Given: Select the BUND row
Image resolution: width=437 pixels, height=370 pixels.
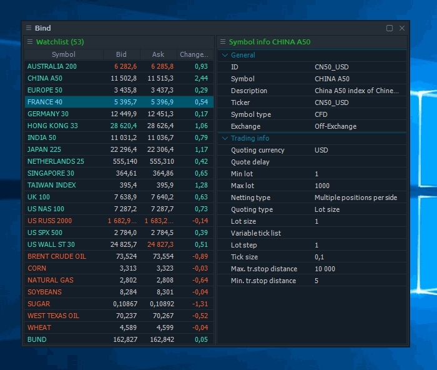Looking at the screenshot, I should coord(37,339).
